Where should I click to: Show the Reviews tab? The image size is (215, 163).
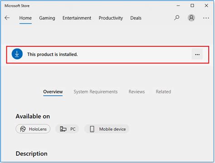point(137,91)
